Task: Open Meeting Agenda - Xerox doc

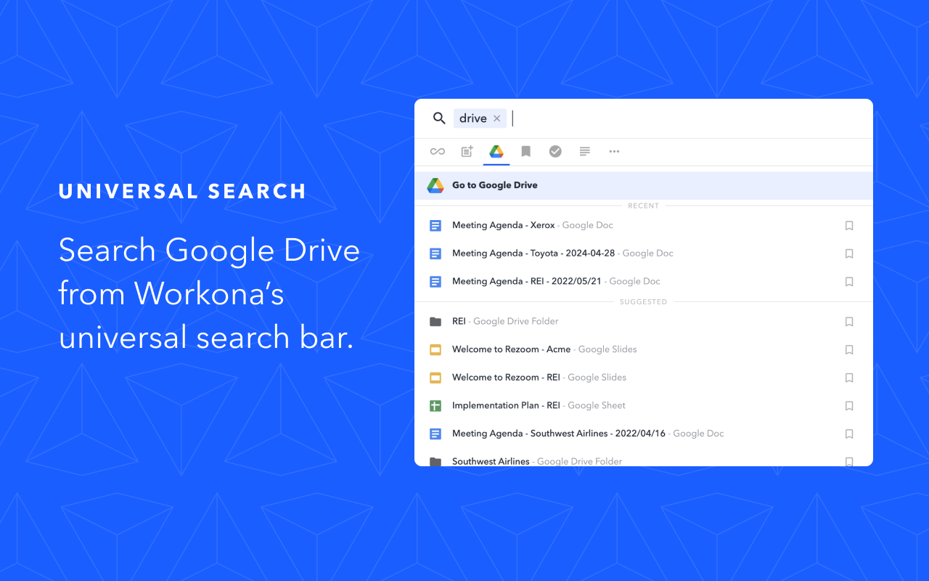Action: point(644,225)
